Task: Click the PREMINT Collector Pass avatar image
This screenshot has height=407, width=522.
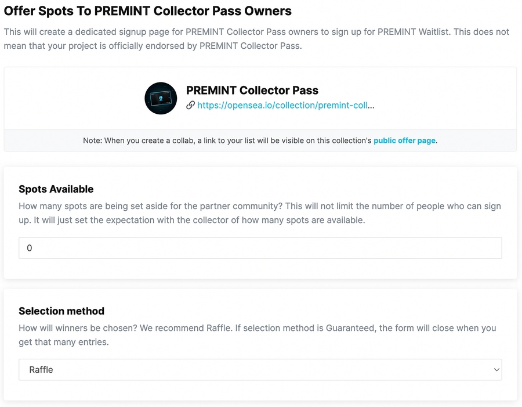Action: (161, 98)
